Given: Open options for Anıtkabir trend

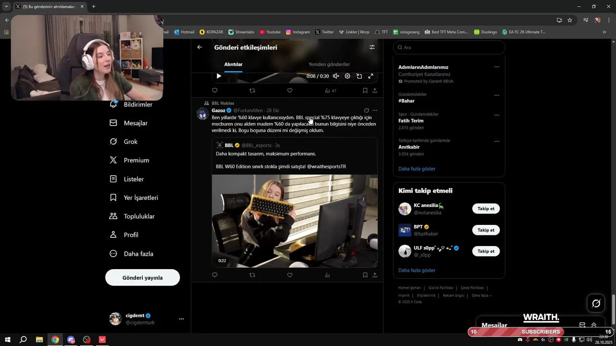Looking at the screenshot, I should [497, 141].
